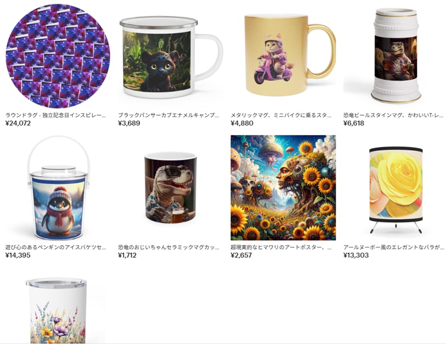Open the surreal sunflower art poster
446x344 pixels.
pyautogui.click(x=283, y=188)
